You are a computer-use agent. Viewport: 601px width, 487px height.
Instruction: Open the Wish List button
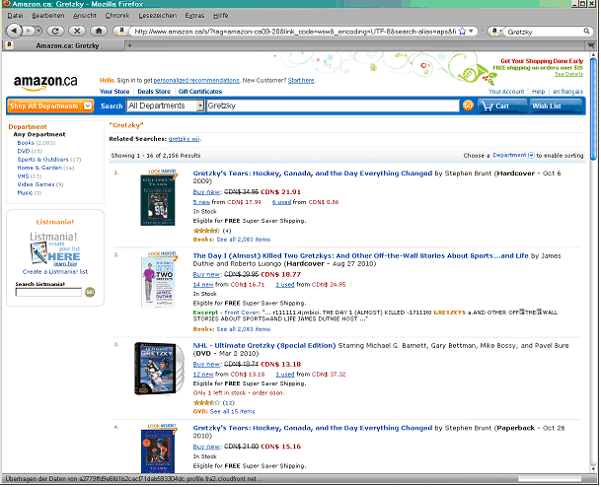[556, 106]
